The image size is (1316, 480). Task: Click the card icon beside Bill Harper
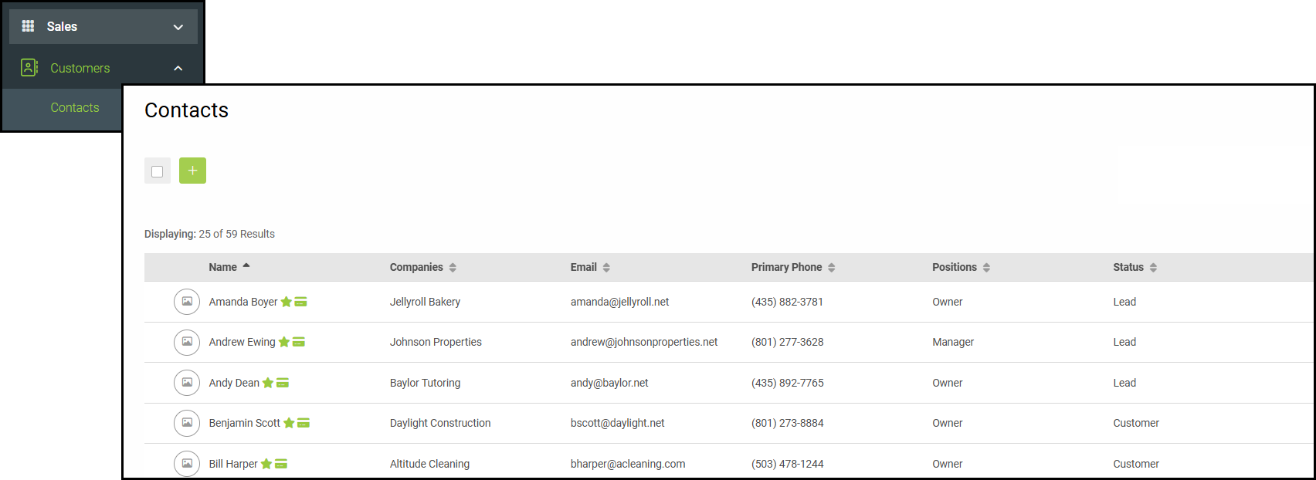pyautogui.click(x=281, y=464)
